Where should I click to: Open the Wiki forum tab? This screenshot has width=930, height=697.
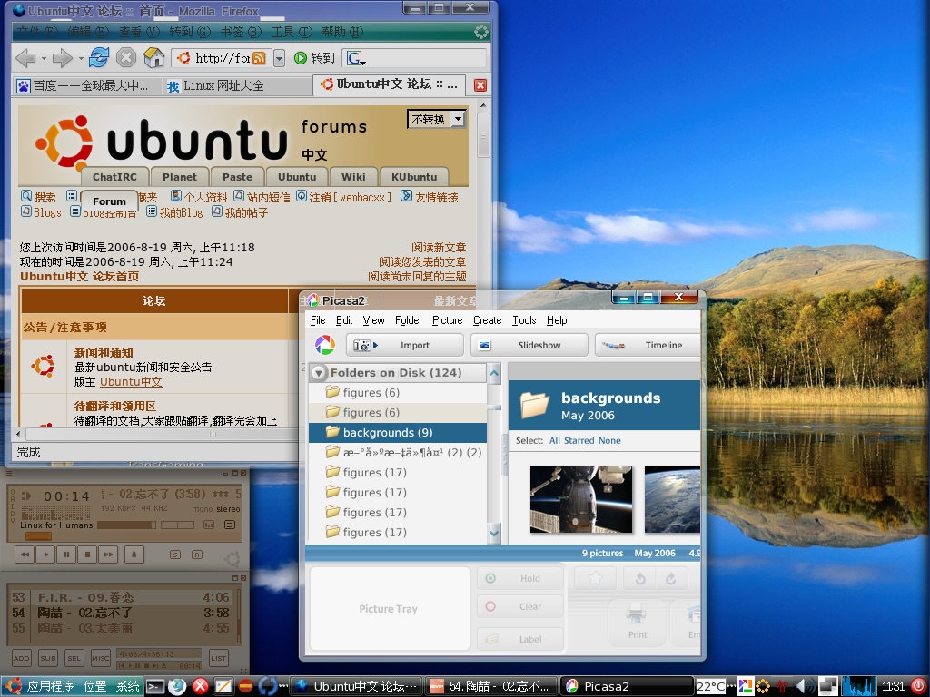(353, 177)
